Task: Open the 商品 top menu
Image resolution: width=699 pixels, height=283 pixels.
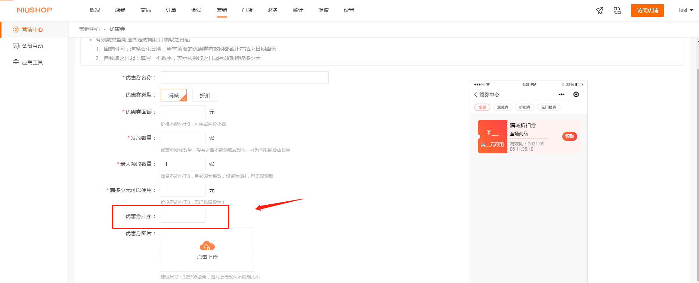Action: (146, 10)
